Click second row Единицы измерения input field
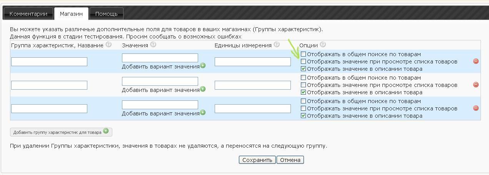This screenshot has width=489, height=175. click(252, 85)
